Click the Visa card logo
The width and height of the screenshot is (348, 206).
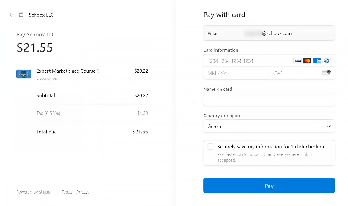(x=297, y=61)
